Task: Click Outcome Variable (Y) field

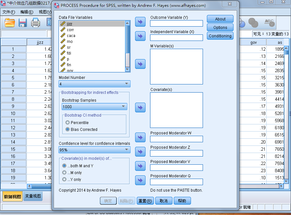Action: pos(176,23)
